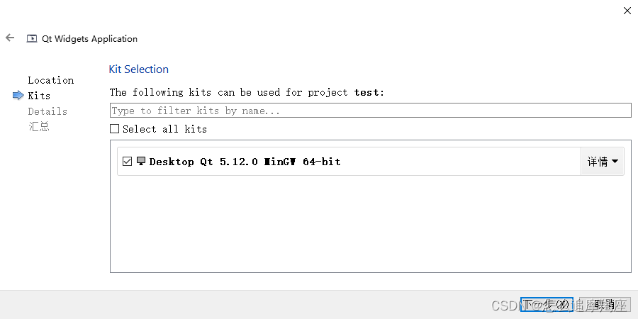Uncheck the Desktop Qt 5.12.0 MinGW kit checkbox
Screen dimensions: 638x319
128,162
